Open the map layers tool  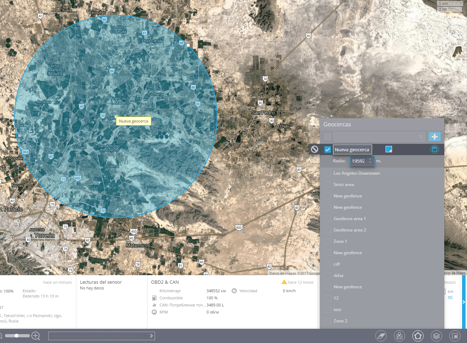click(436, 336)
